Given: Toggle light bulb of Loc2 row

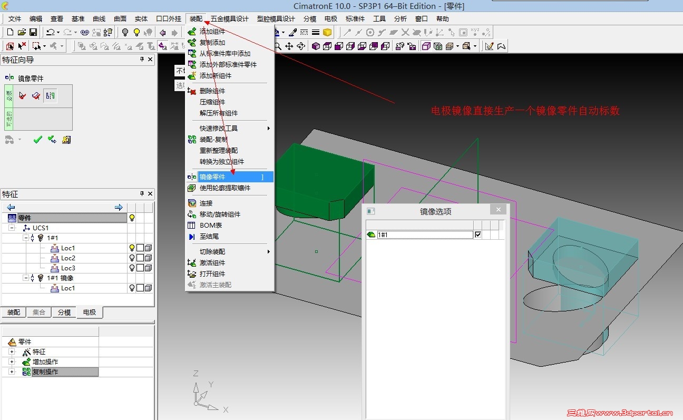Looking at the screenshot, I should (x=132, y=258).
